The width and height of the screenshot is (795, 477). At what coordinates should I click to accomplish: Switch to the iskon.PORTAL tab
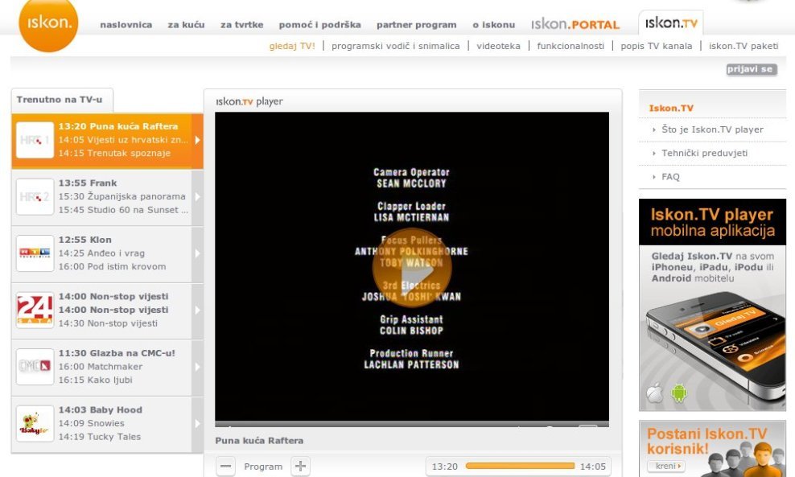click(x=575, y=24)
